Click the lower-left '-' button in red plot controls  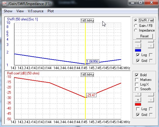(x=138, y=94)
